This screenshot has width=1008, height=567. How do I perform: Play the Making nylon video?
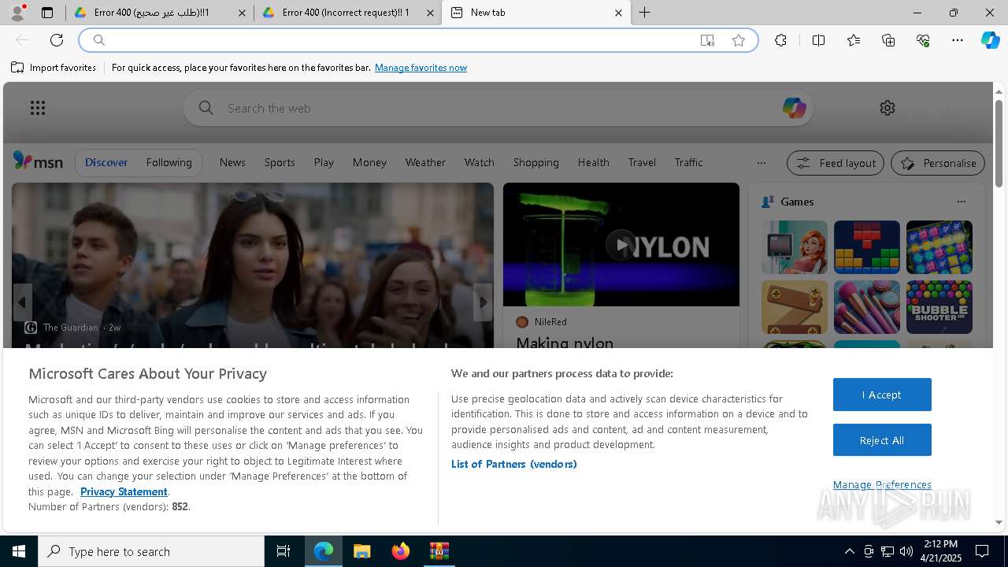pos(621,245)
